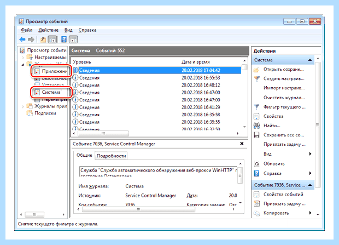Click the Forward arrow toolbar icon
Image resolution: width=339 pixels, height=245 pixels.
(x=31, y=39)
